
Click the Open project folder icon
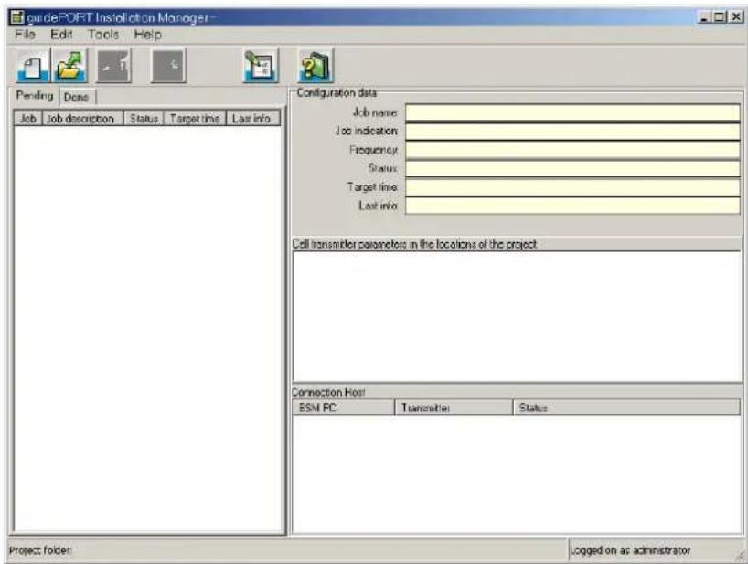point(70,66)
